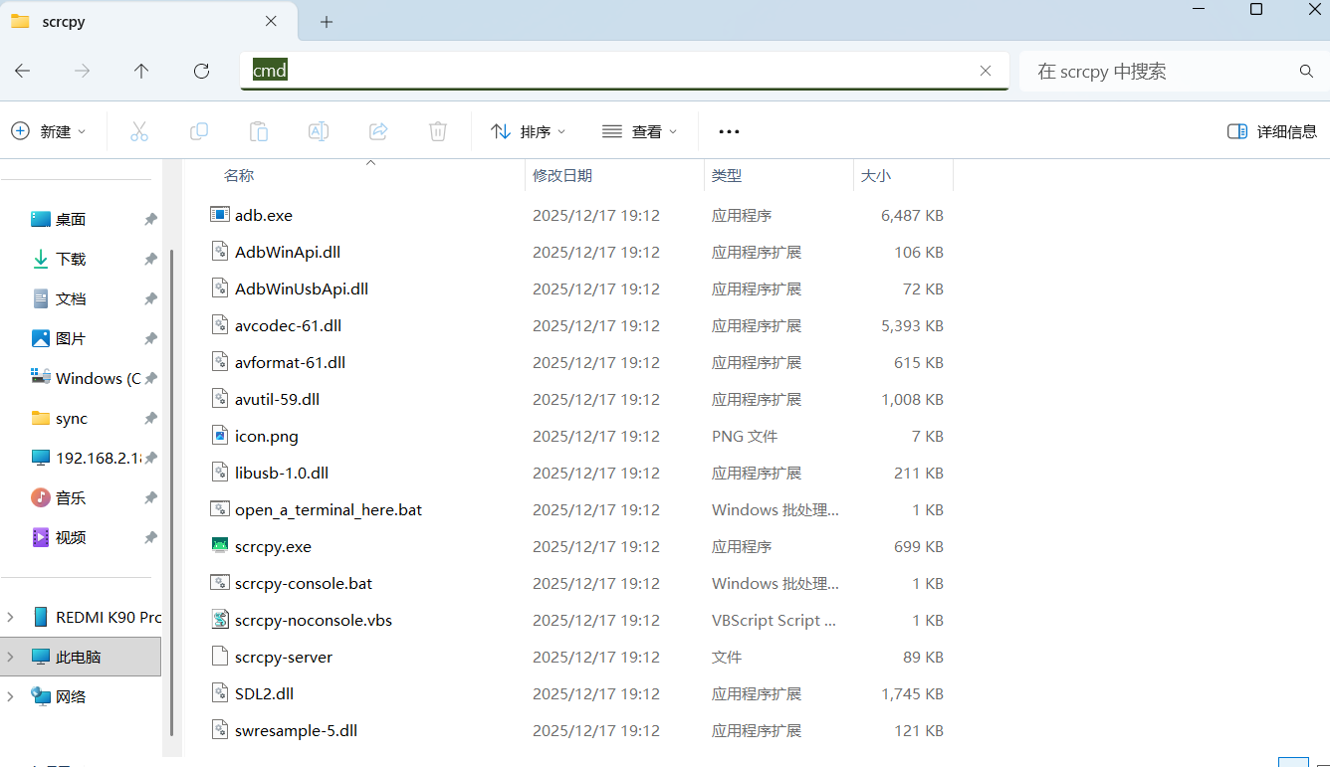Image resolution: width=1330 pixels, height=767 pixels.
Task: Open 图片 in the navigation pane
Action: pos(71,338)
